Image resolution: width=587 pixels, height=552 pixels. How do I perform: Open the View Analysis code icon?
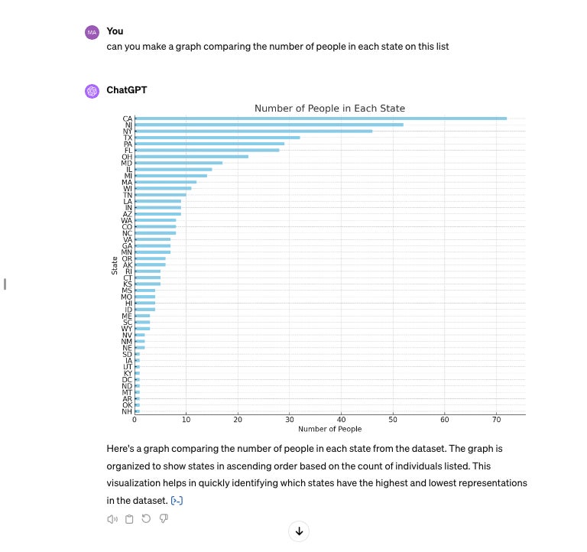[x=177, y=501]
